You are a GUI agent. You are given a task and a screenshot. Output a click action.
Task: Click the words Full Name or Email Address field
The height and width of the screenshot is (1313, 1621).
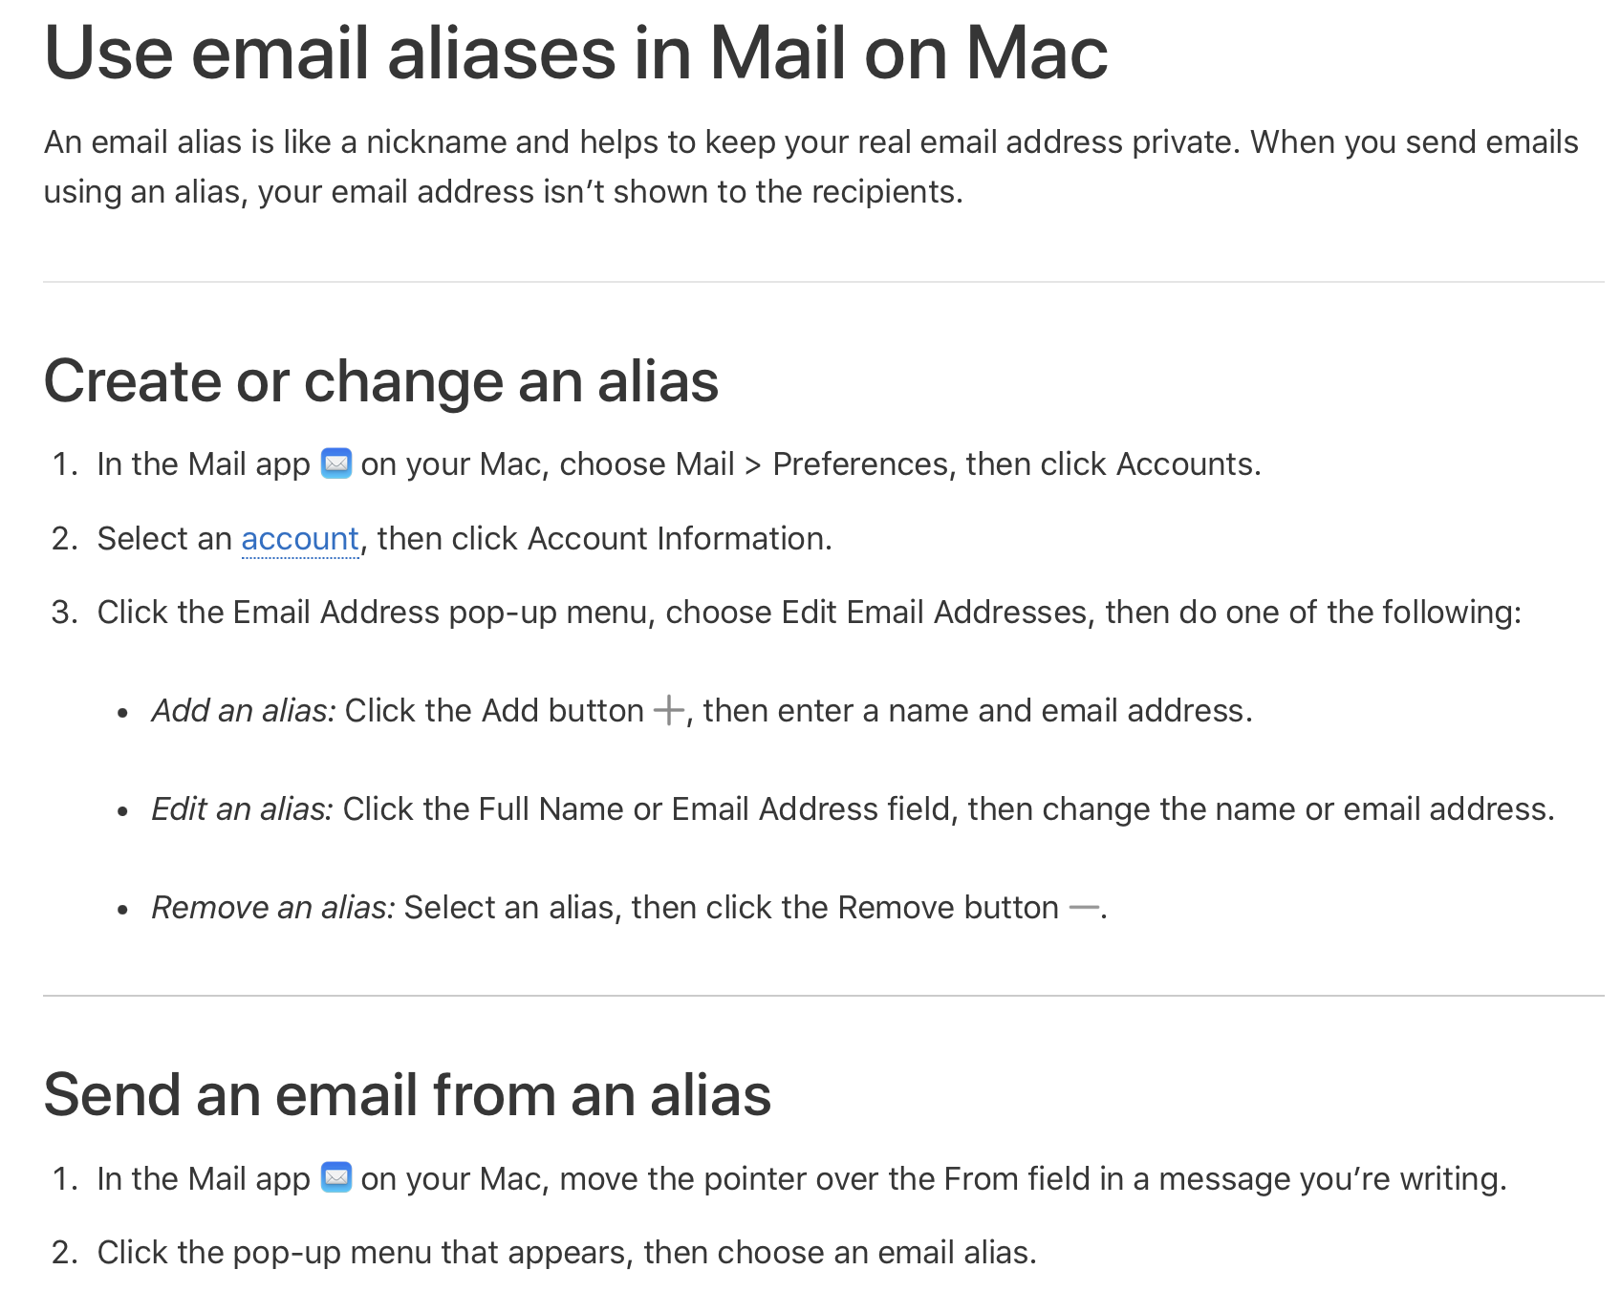[x=715, y=809]
